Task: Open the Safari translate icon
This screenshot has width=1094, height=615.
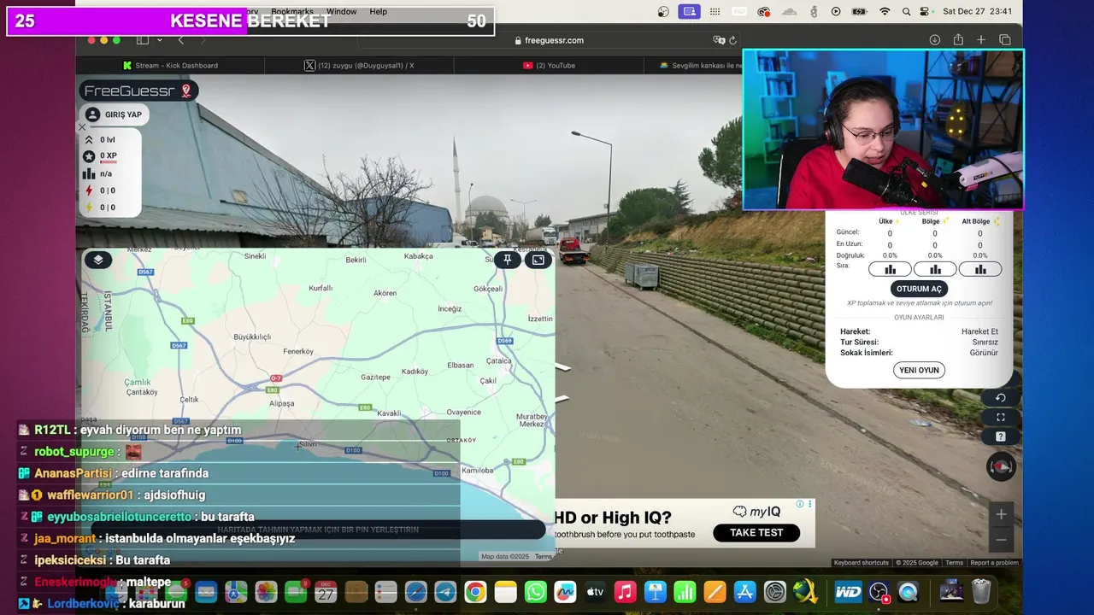Action: 719,40
